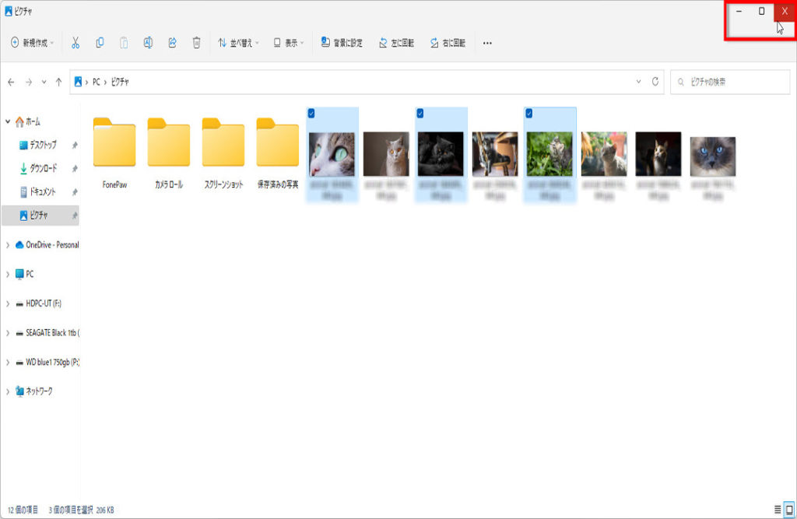The image size is (797, 519).
Task: Uncheck the black cat image checkbox
Action: (420, 113)
